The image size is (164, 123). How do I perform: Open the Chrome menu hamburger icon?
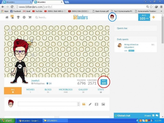(x=161, y=7)
